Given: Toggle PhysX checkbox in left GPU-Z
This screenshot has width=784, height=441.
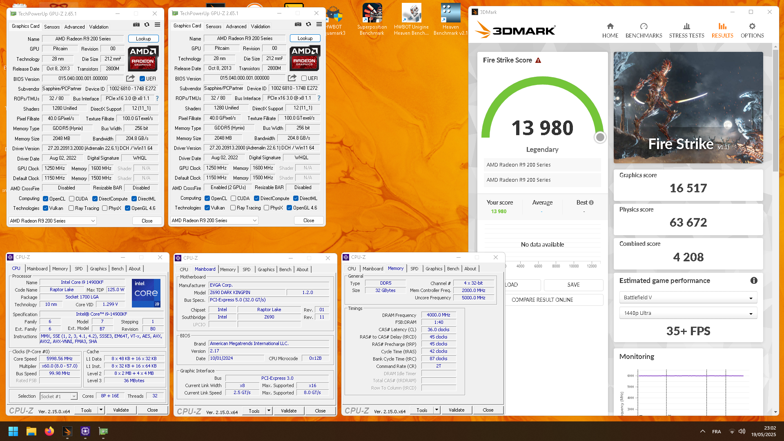Looking at the screenshot, I should 105,208.
